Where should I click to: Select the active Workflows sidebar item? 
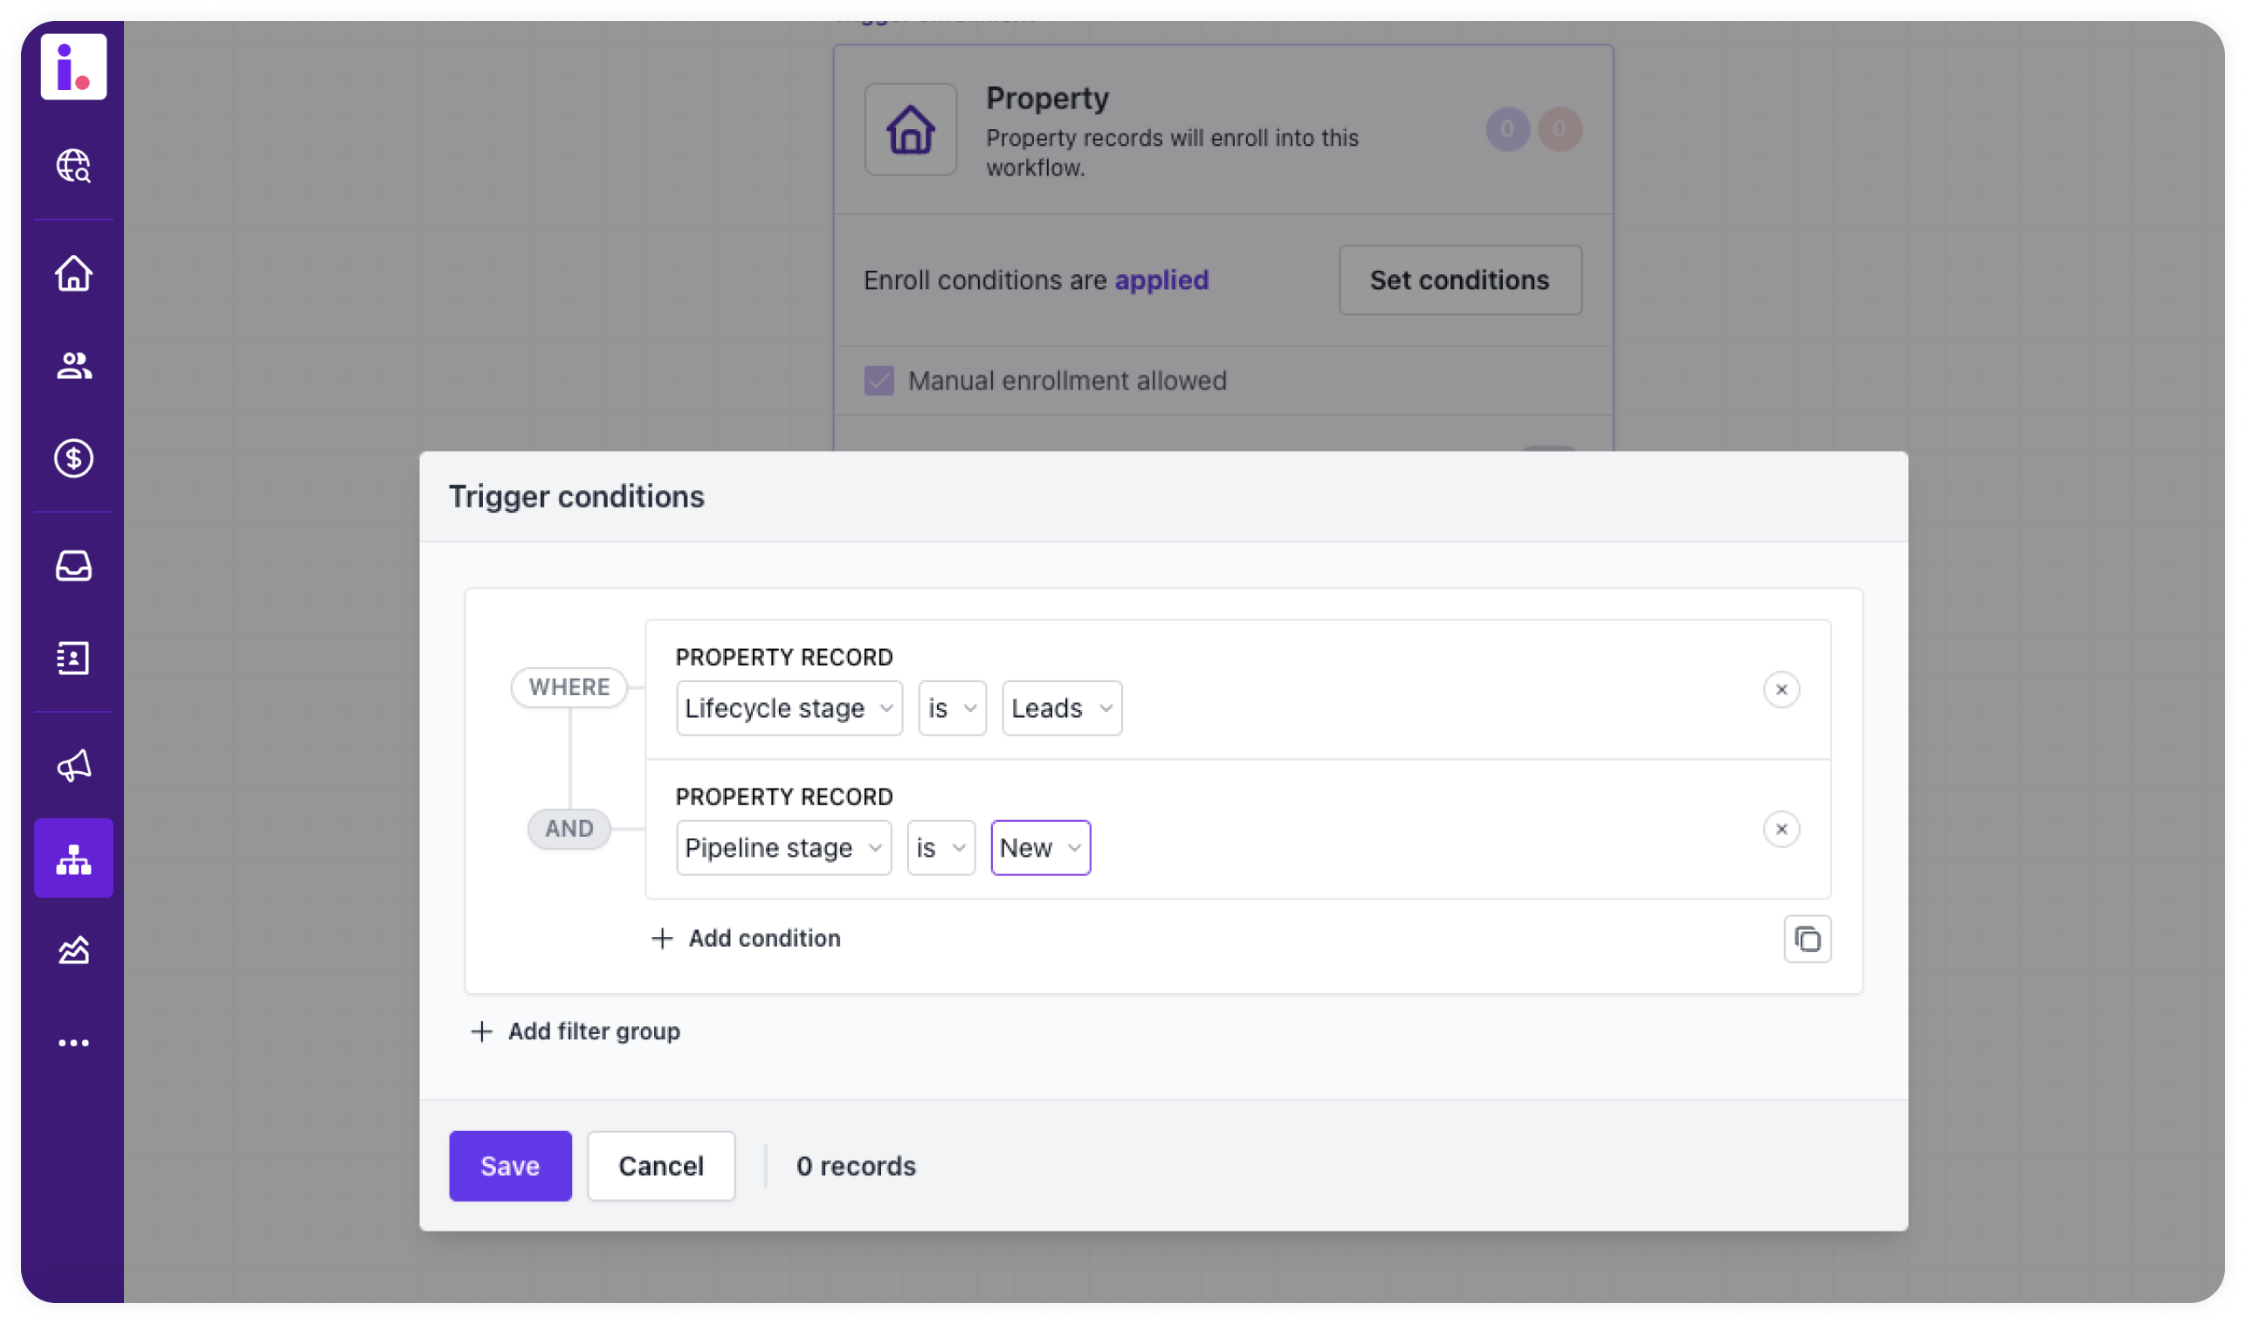pyautogui.click(x=73, y=859)
